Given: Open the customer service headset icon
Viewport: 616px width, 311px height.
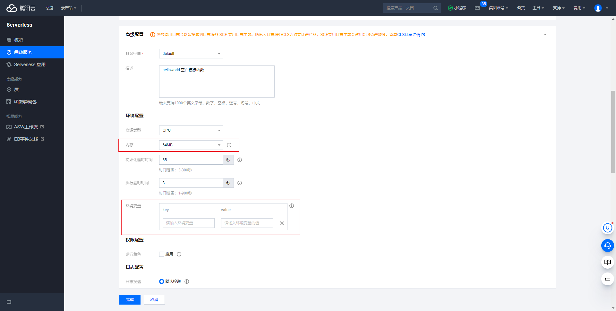Looking at the screenshot, I should 607,246.
